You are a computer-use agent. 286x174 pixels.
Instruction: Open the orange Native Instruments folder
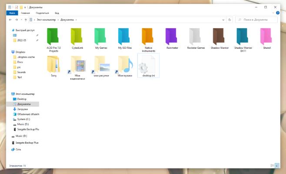[x=149, y=40]
